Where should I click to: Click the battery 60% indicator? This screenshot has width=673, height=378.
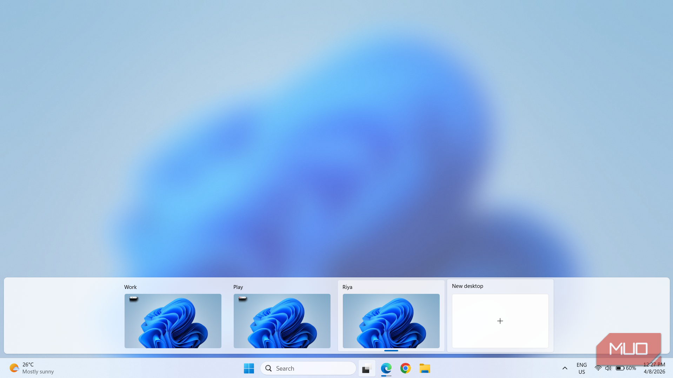626,368
